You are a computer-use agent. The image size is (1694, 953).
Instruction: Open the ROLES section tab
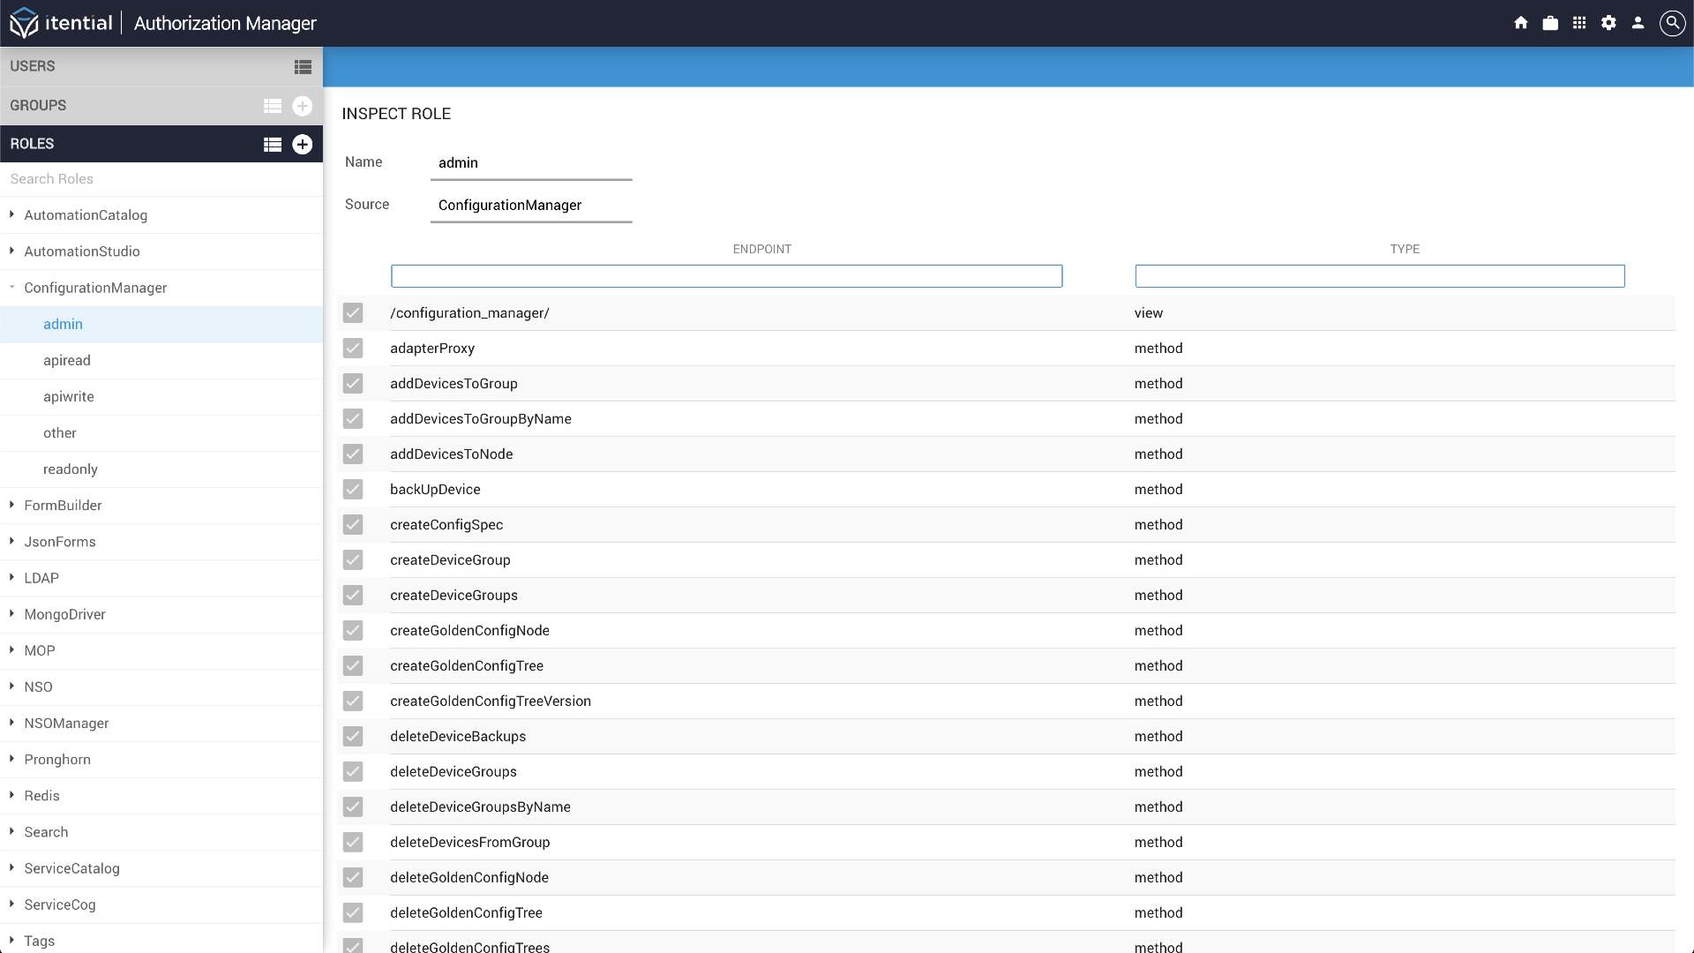[x=161, y=144]
